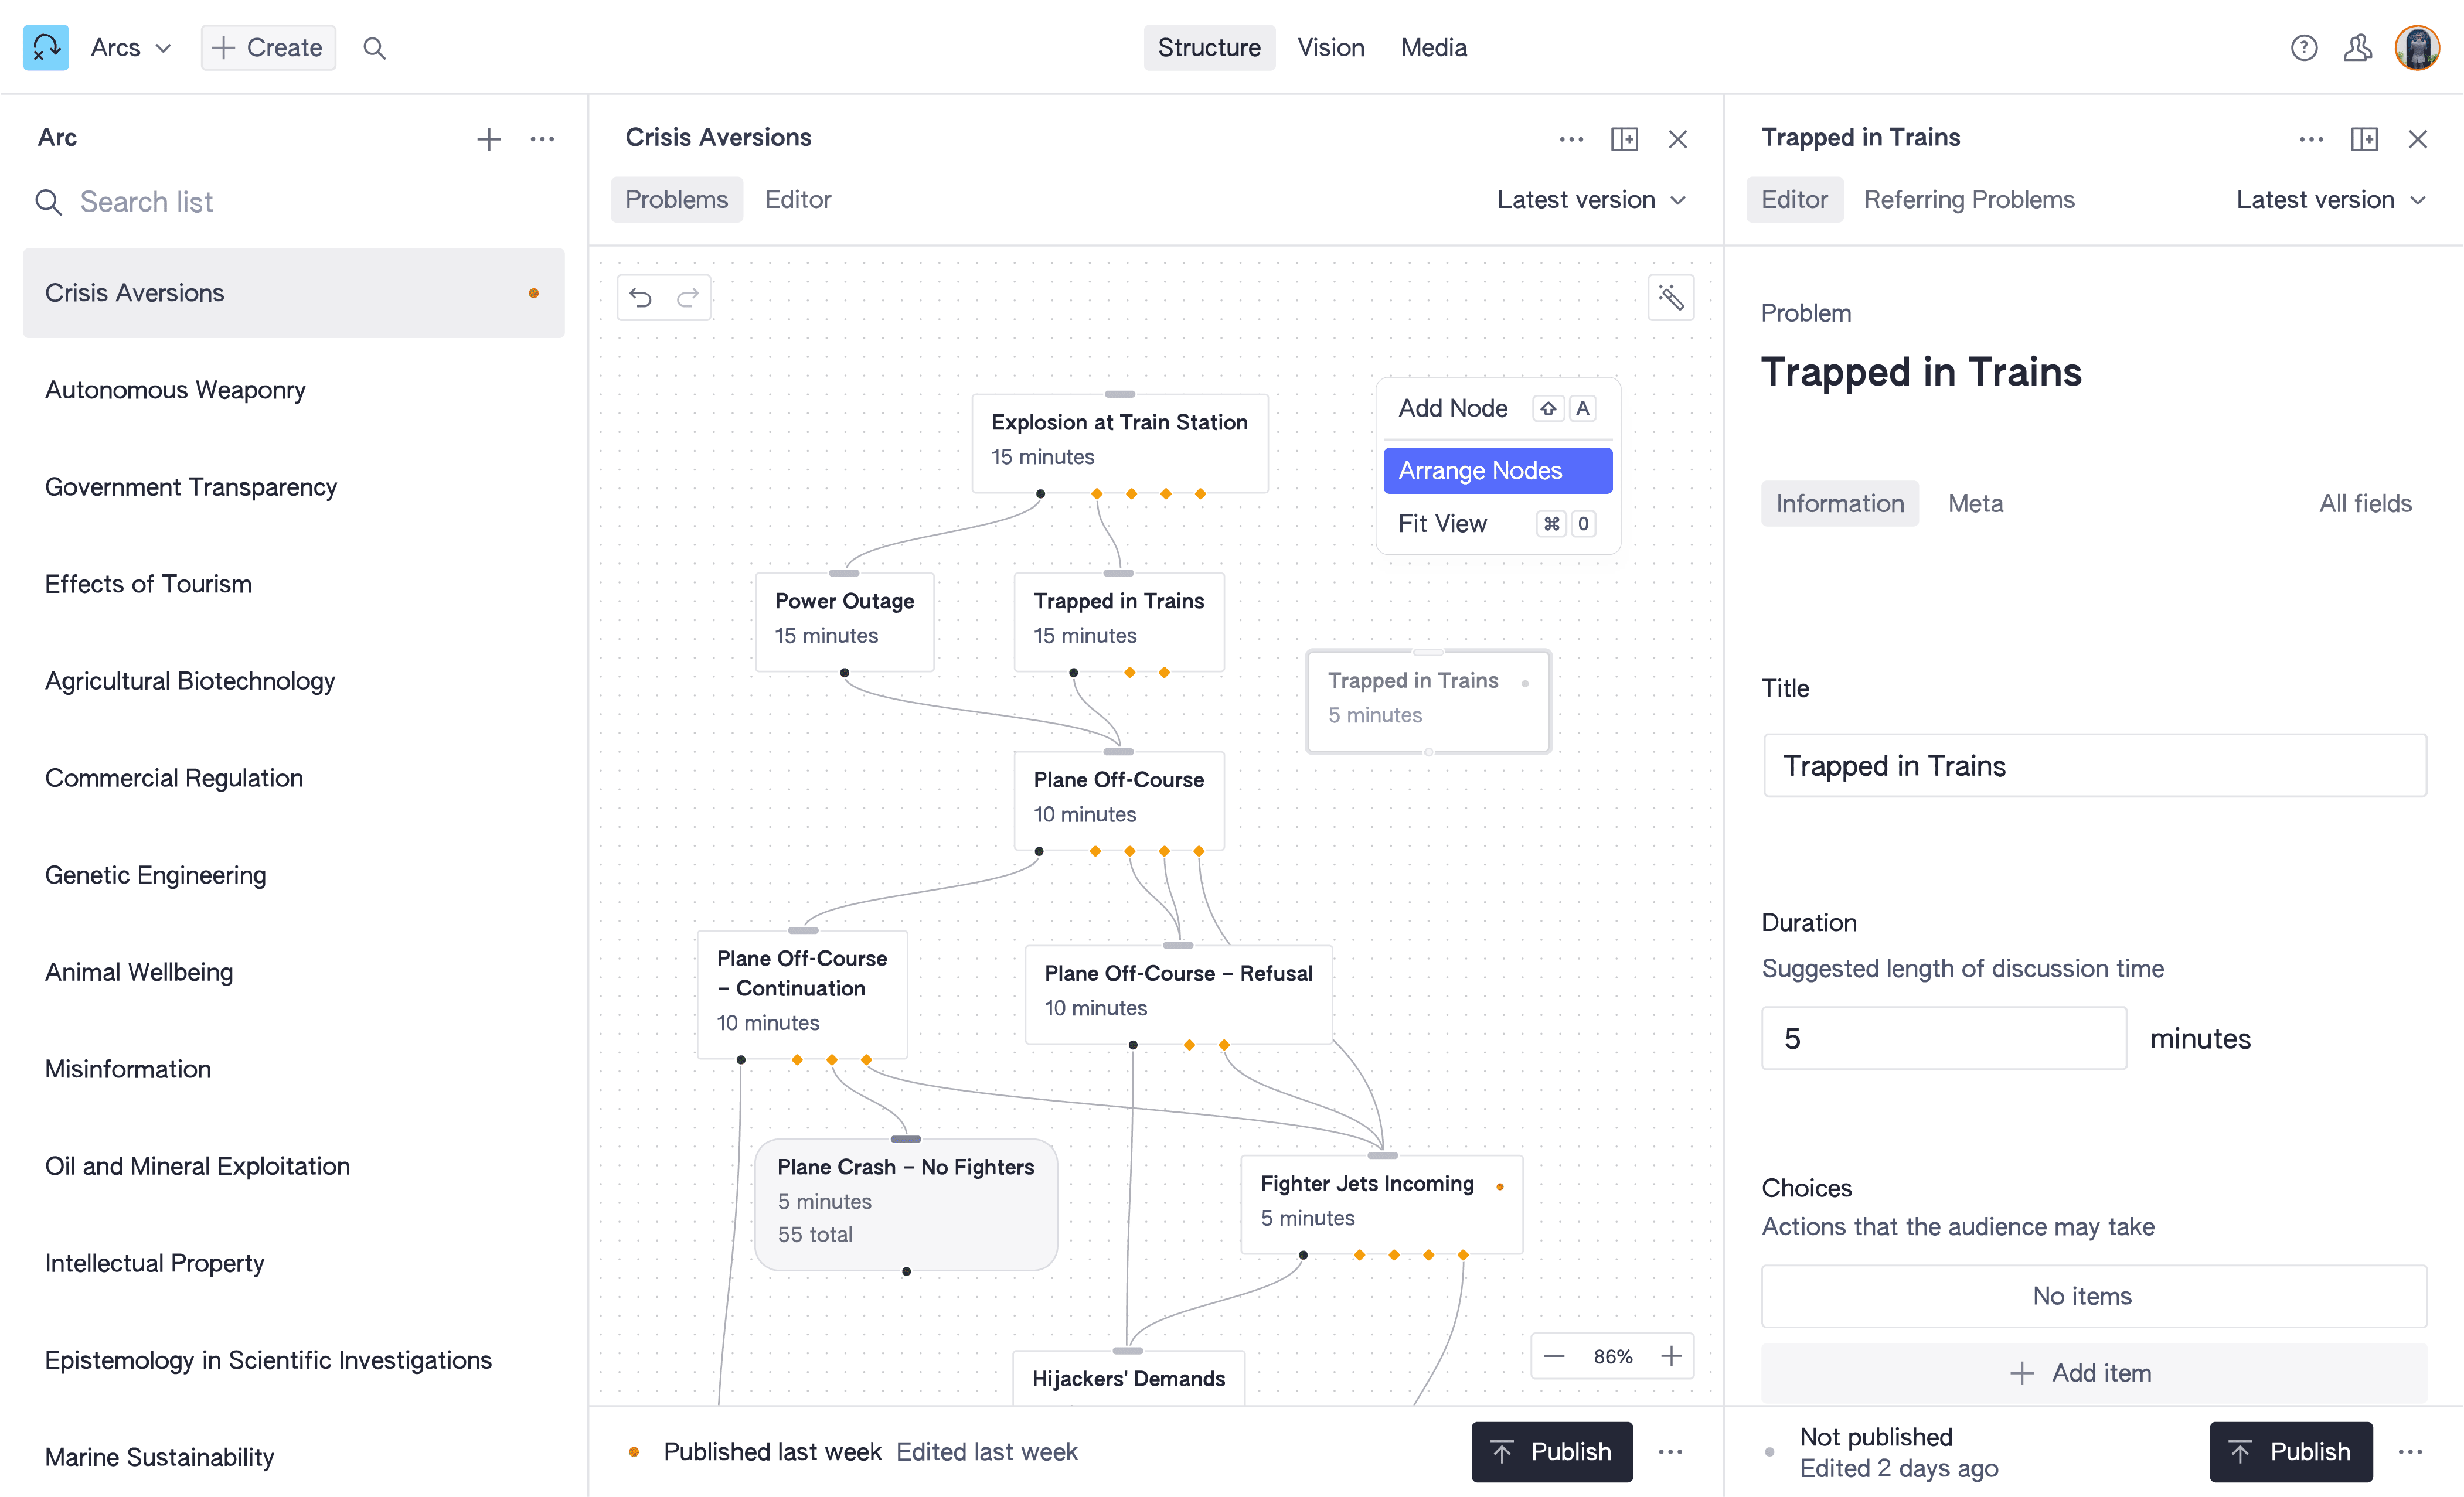This screenshot has height=1497, width=2464.
Task: Click the undo arrow on canvas
Action: (641, 298)
